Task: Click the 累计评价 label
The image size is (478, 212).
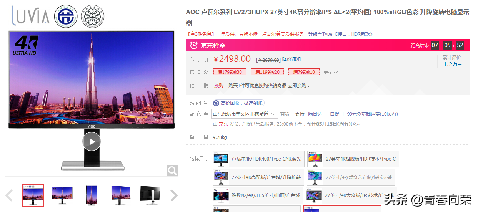Action: point(451,58)
